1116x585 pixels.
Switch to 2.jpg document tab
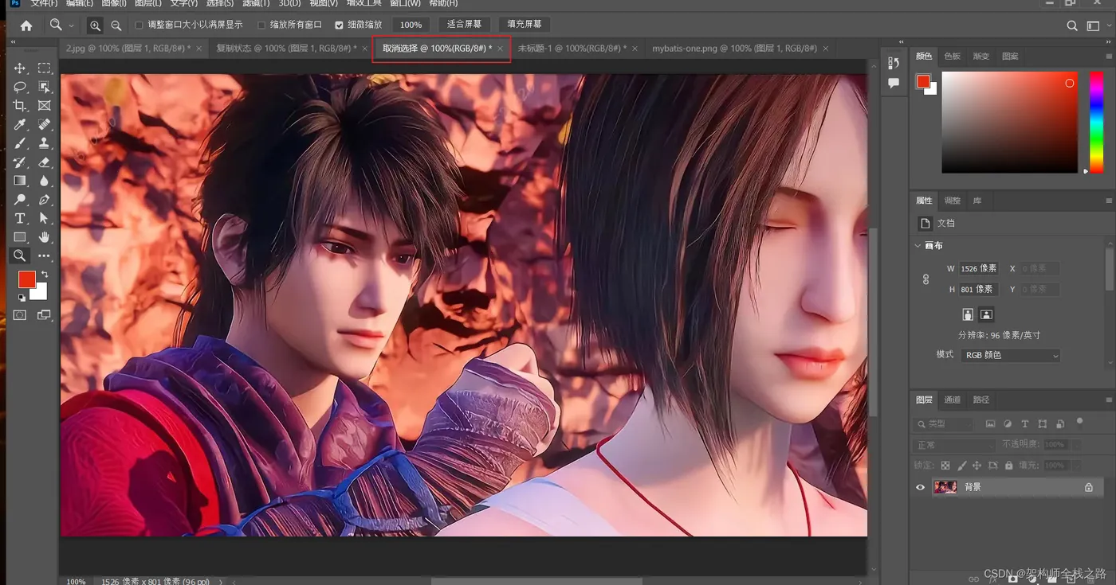[128, 49]
